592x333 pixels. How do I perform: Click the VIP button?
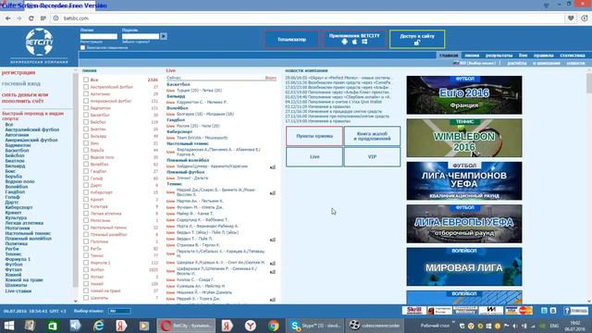tap(372, 156)
